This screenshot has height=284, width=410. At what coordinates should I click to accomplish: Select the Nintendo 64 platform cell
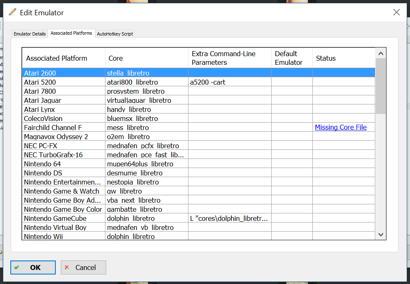tap(64, 163)
